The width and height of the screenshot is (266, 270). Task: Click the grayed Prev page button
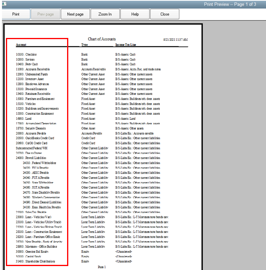pos(45,14)
